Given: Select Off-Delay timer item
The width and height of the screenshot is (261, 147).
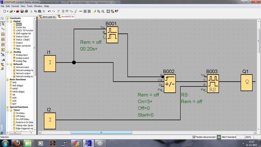Looking at the screenshot, I should [20, 116].
